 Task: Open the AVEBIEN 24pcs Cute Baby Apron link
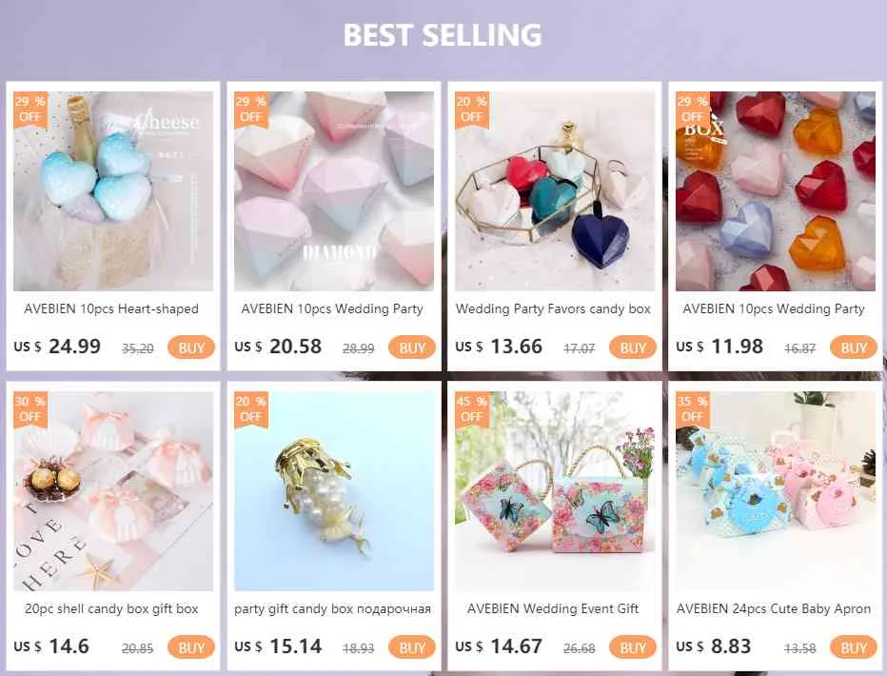774,608
